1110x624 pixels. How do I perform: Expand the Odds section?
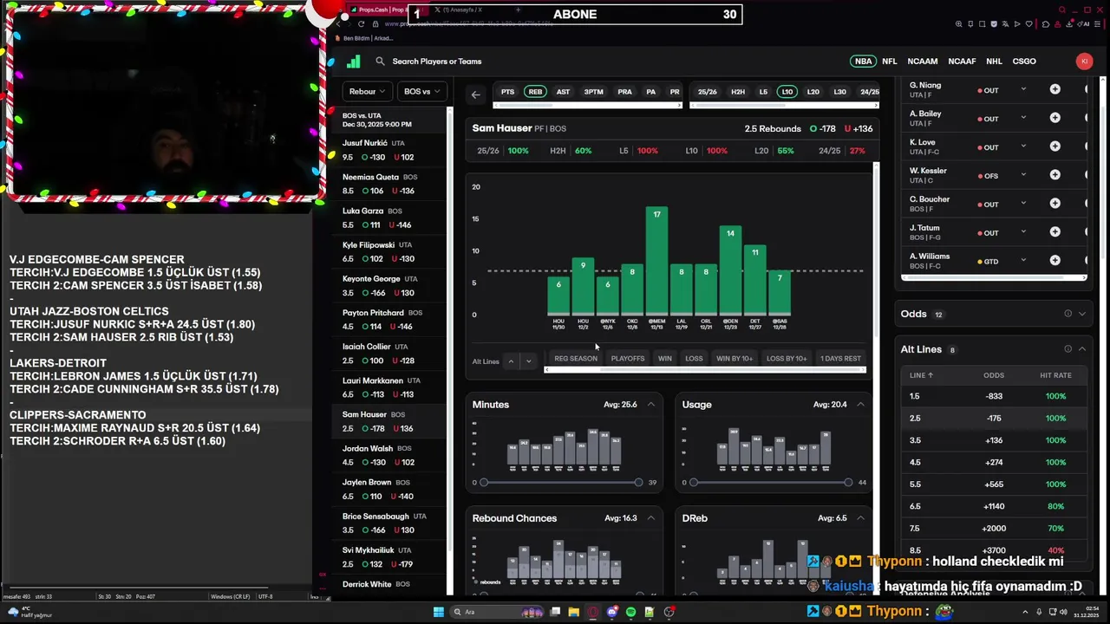coord(1081,314)
